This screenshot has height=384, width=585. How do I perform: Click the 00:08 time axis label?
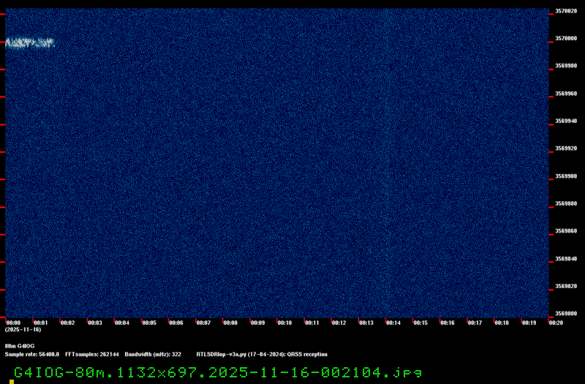(230, 323)
